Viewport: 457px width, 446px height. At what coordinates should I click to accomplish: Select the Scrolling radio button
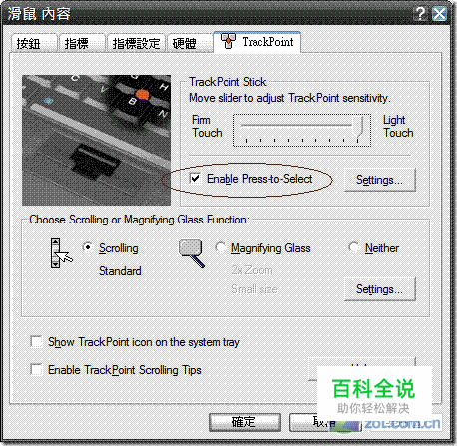pyautogui.click(x=88, y=247)
